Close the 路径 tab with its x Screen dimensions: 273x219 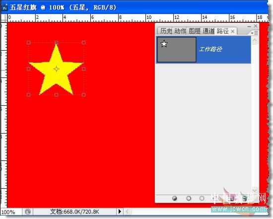[233, 32]
